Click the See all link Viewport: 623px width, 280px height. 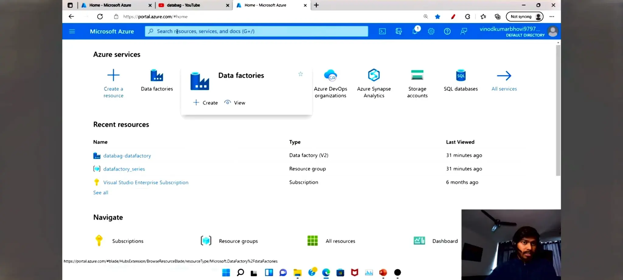pos(101,193)
